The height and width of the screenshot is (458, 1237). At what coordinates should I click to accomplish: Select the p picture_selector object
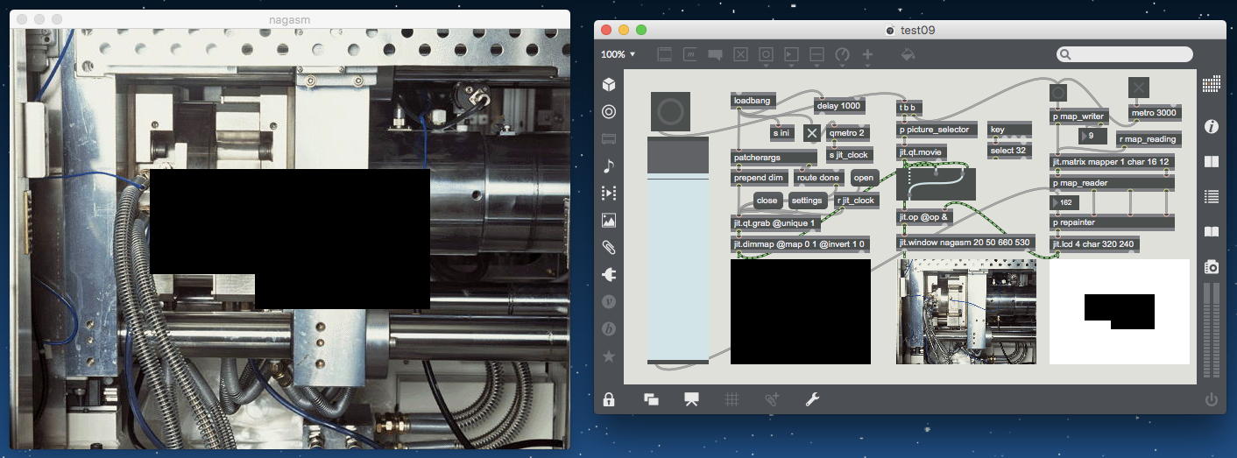click(x=937, y=129)
